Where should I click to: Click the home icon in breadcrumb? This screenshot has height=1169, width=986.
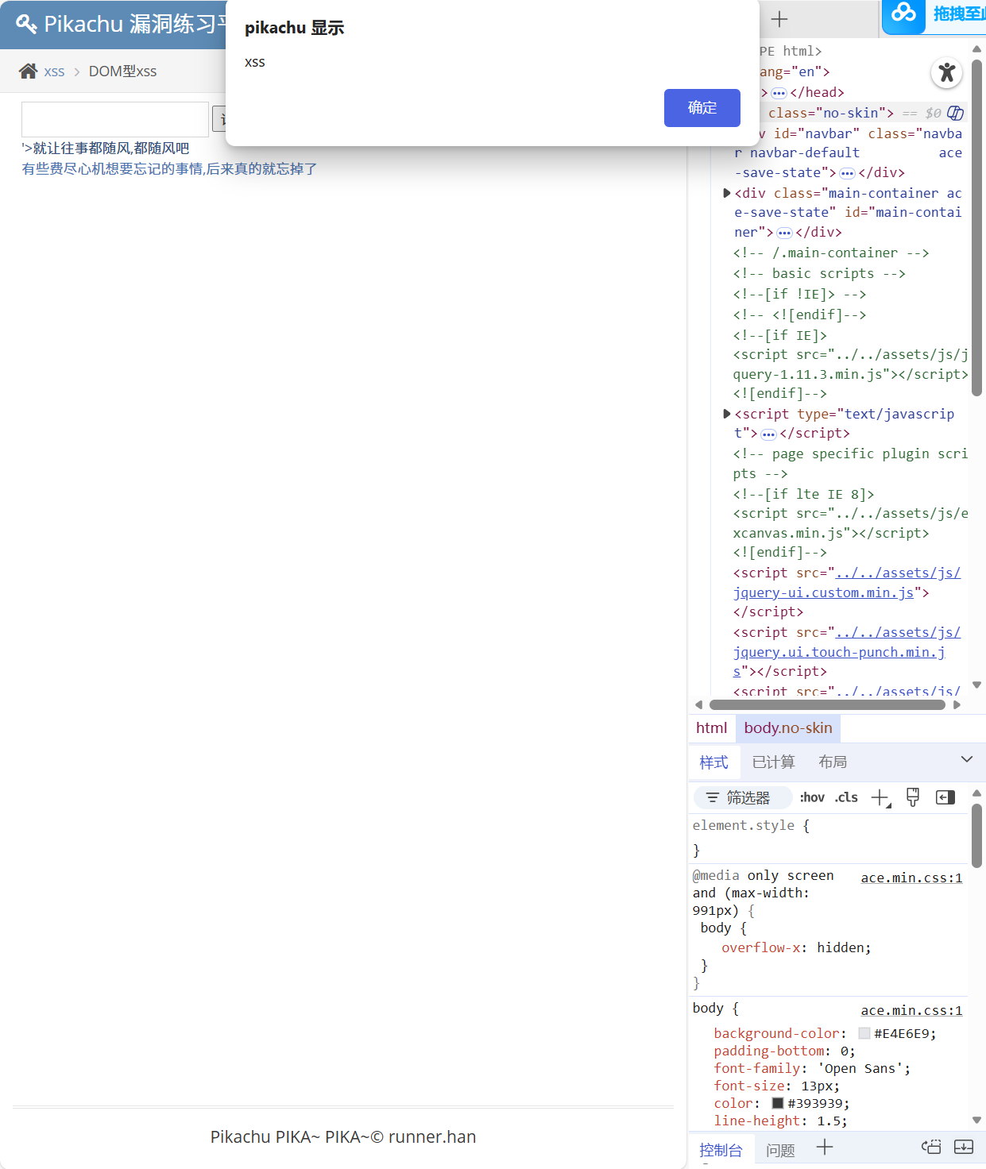point(29,71)
